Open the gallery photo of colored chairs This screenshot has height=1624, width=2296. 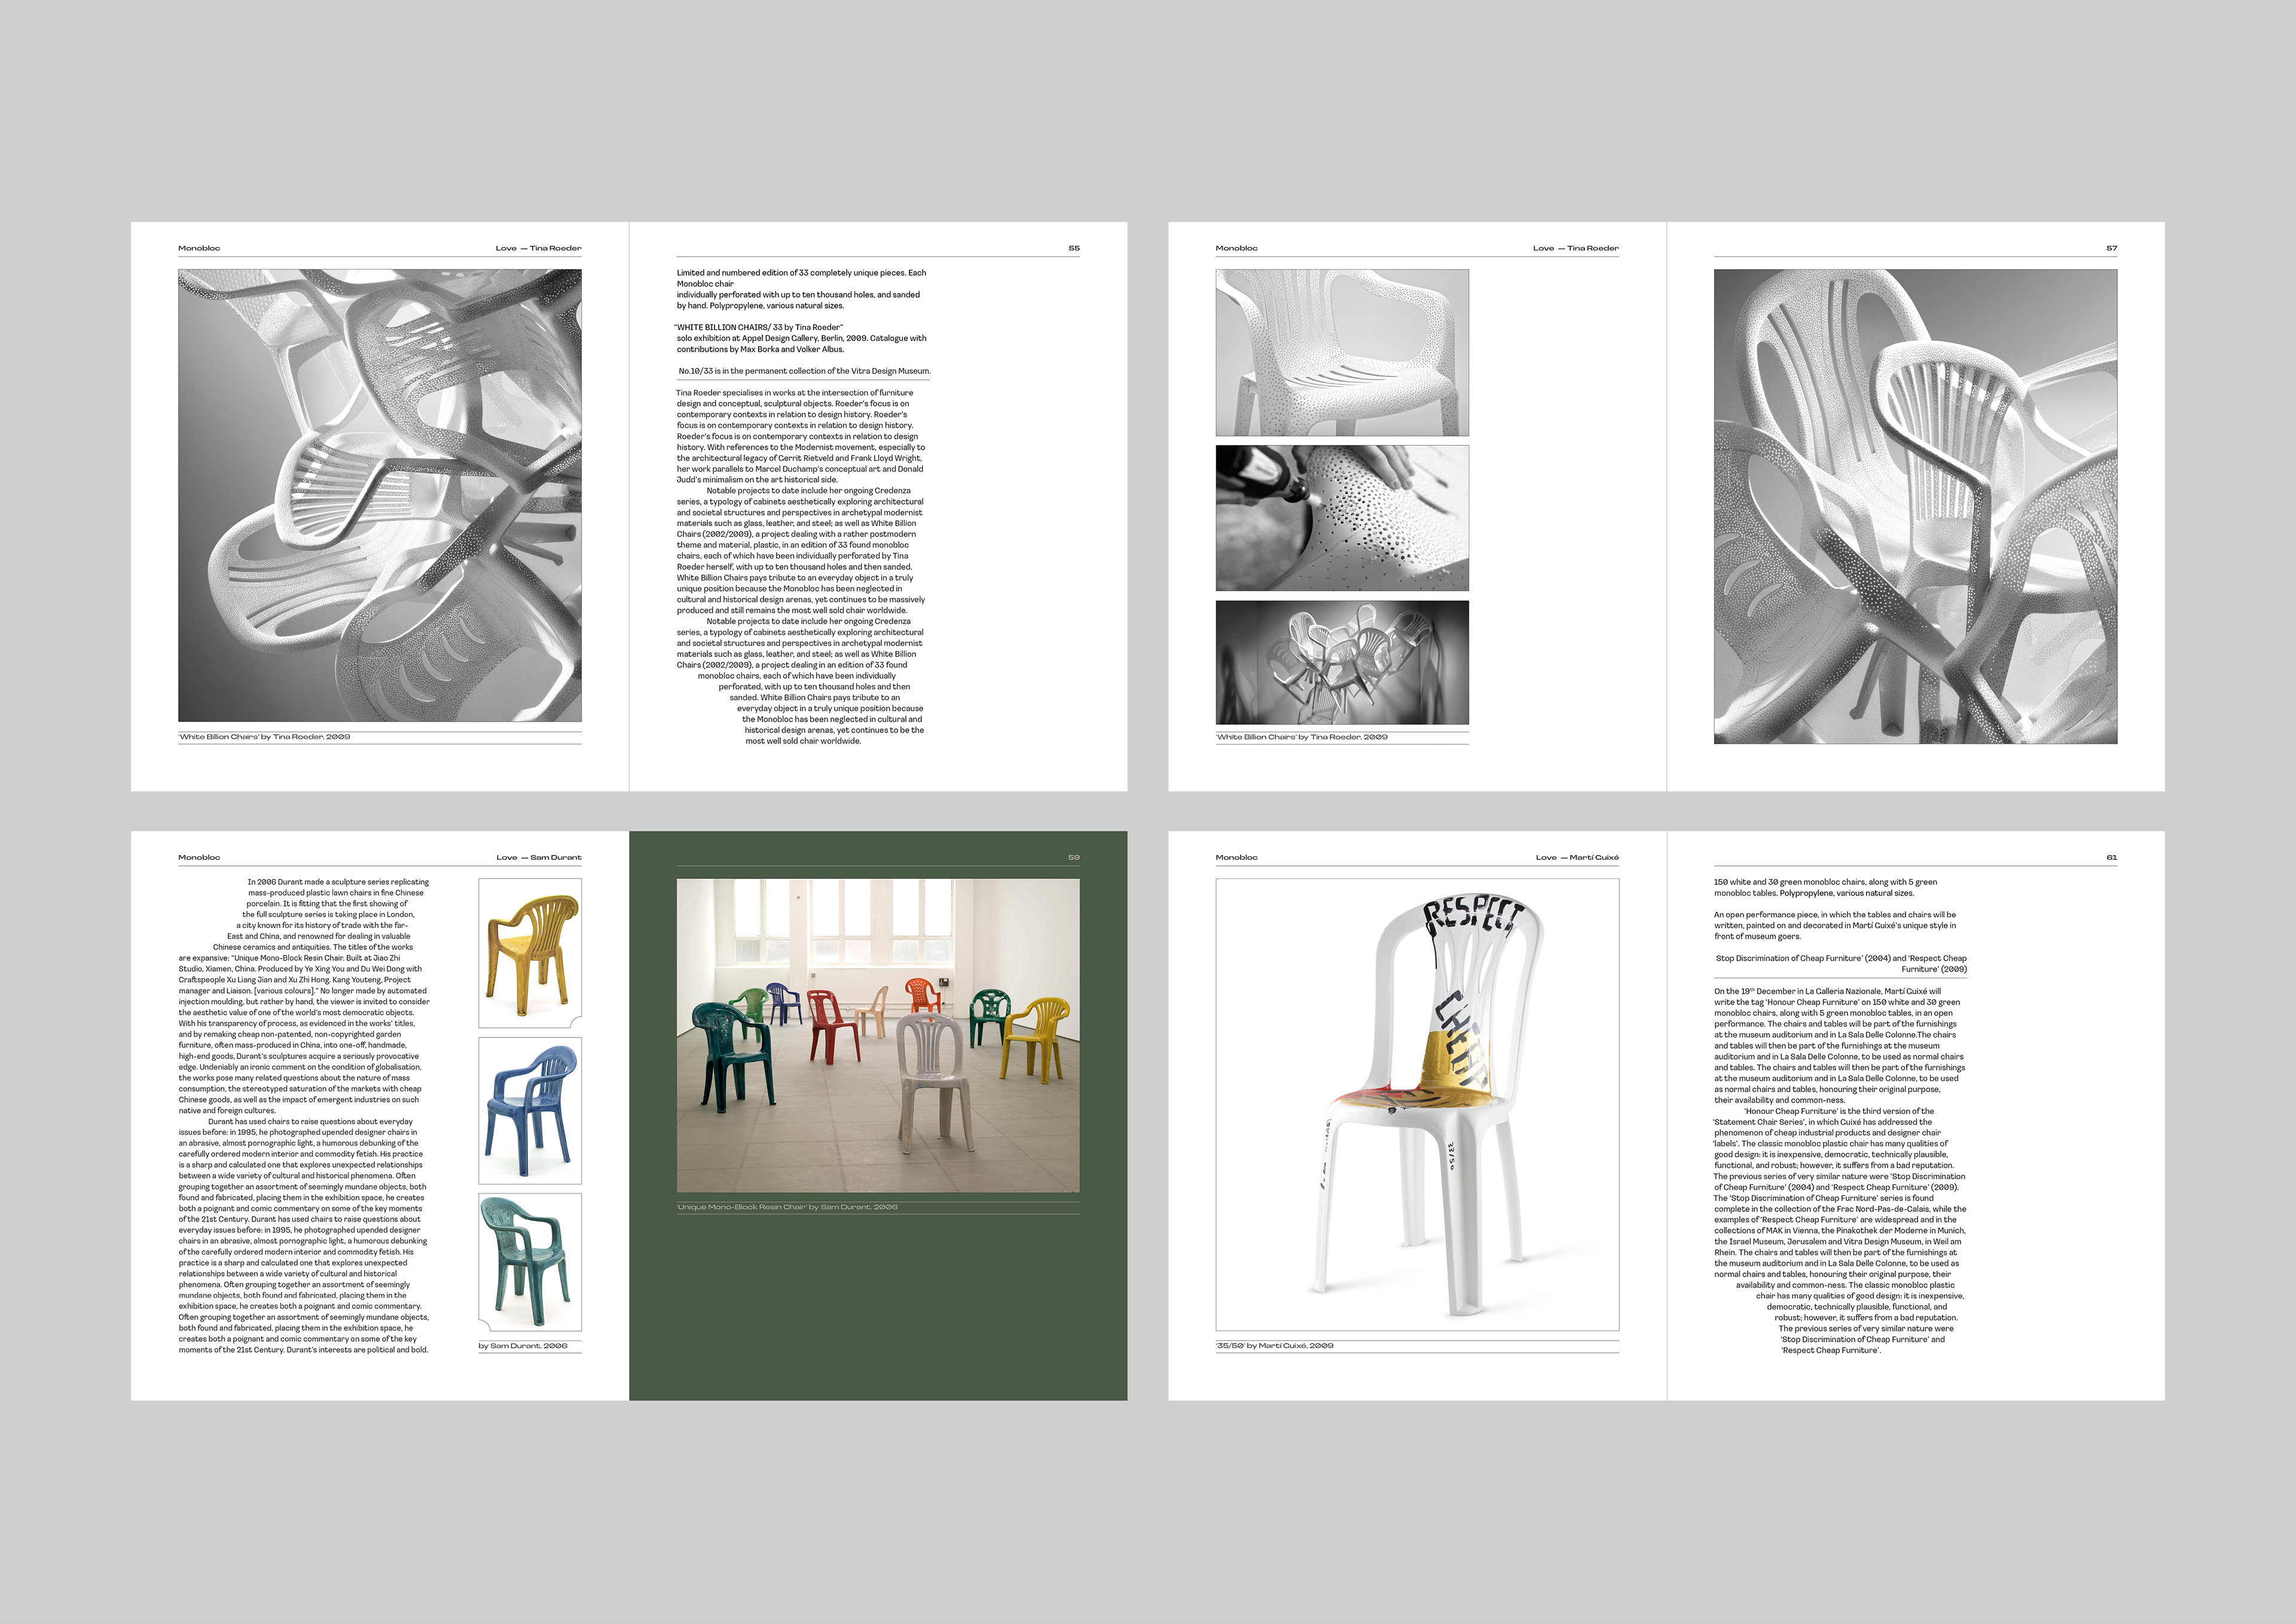[x=878, y=1035]
